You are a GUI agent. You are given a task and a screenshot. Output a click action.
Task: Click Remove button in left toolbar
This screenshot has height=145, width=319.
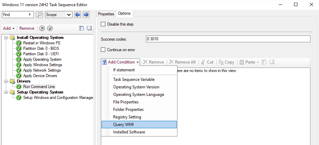(27, 28)
